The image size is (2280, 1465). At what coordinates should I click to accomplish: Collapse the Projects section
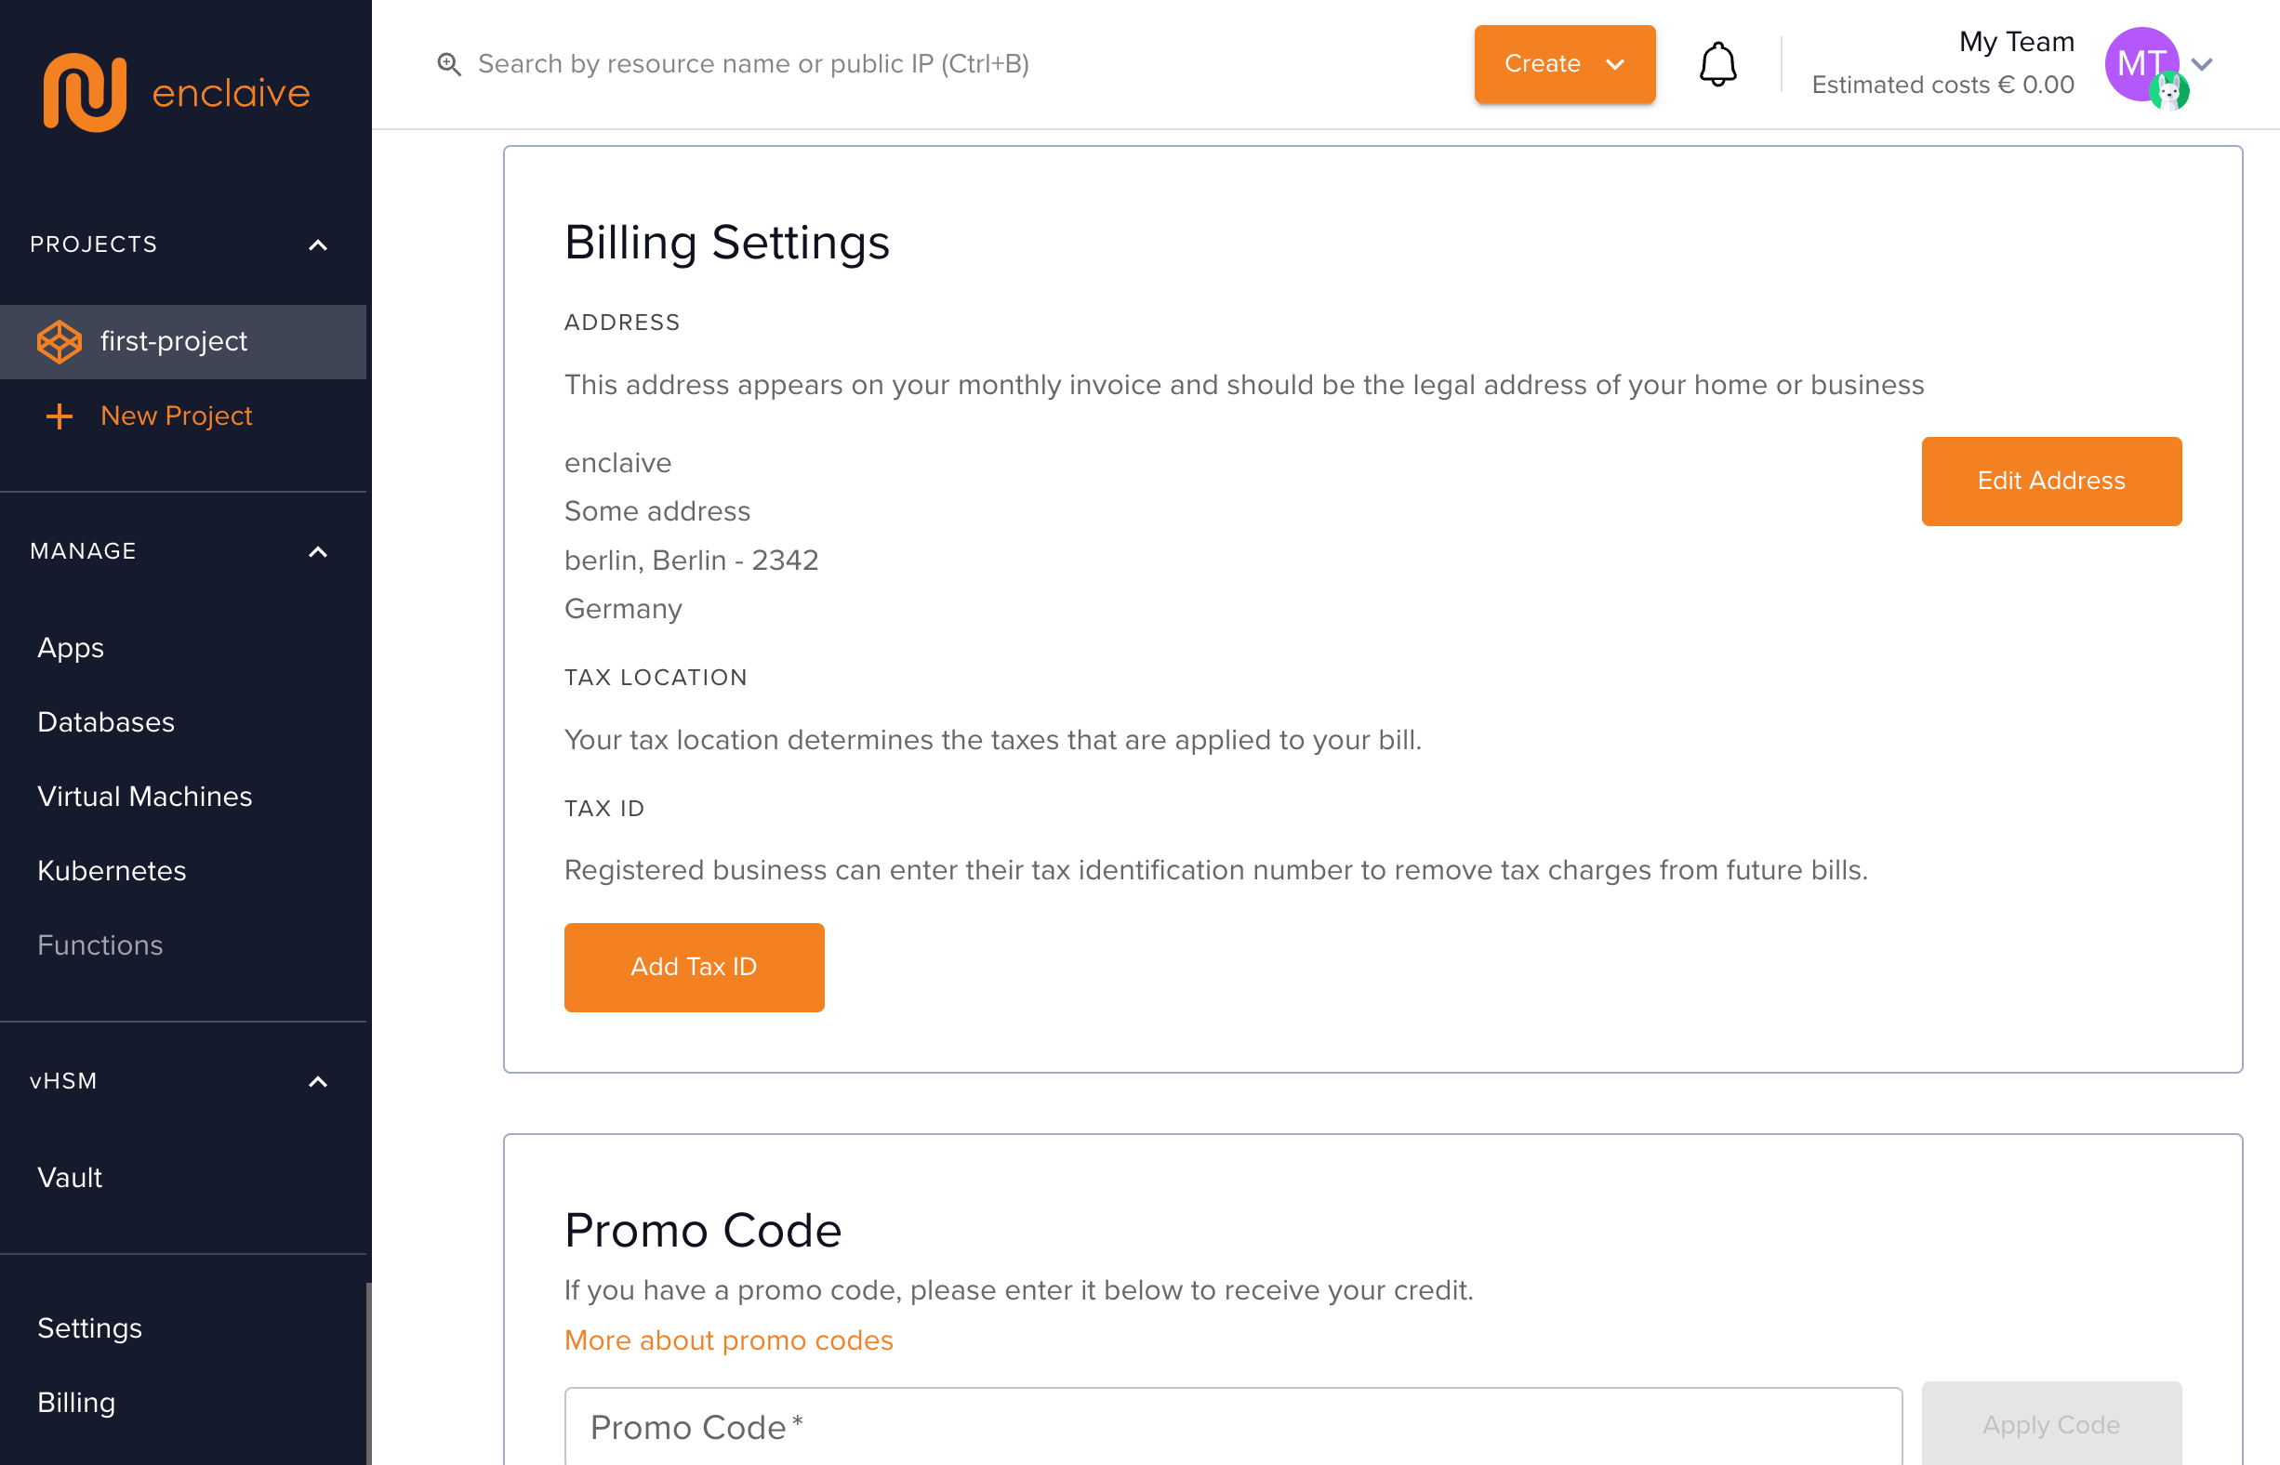tap(318, 245)
